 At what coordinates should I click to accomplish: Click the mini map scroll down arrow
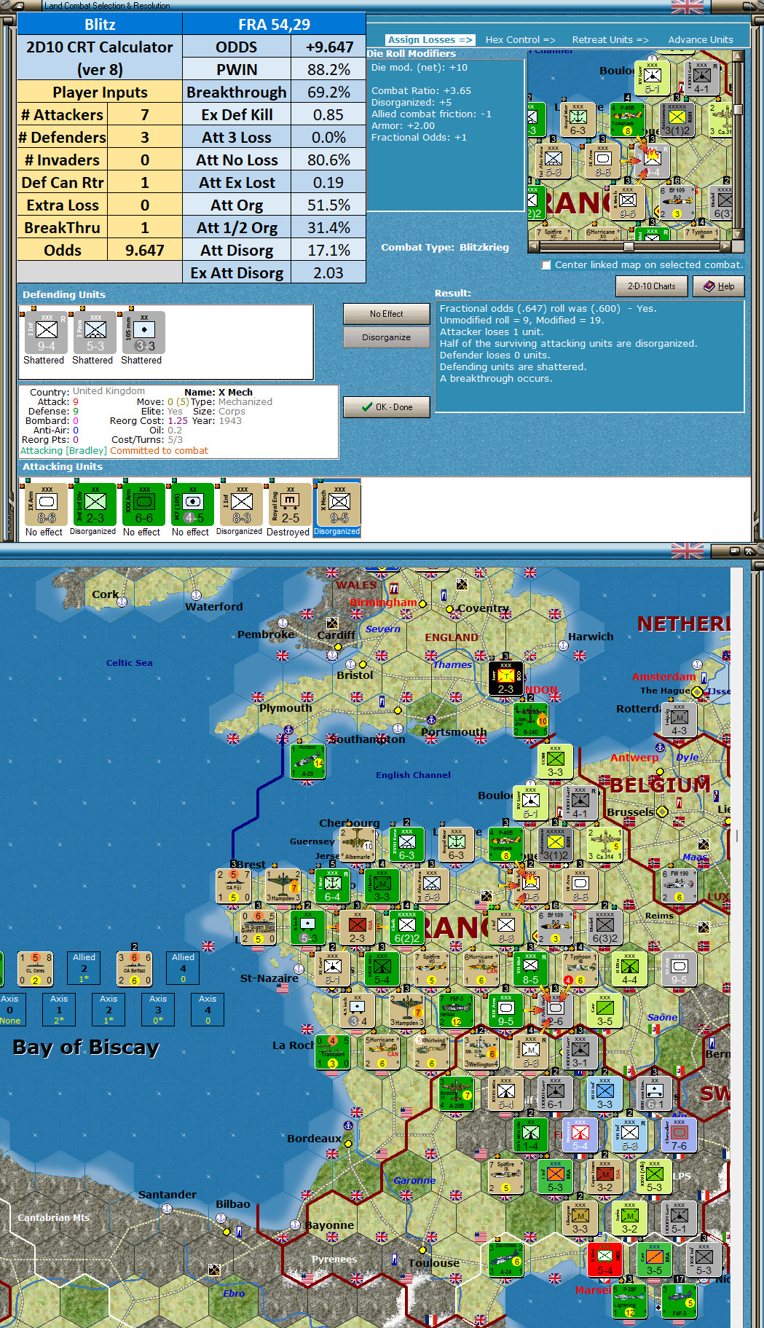(738, 235)
